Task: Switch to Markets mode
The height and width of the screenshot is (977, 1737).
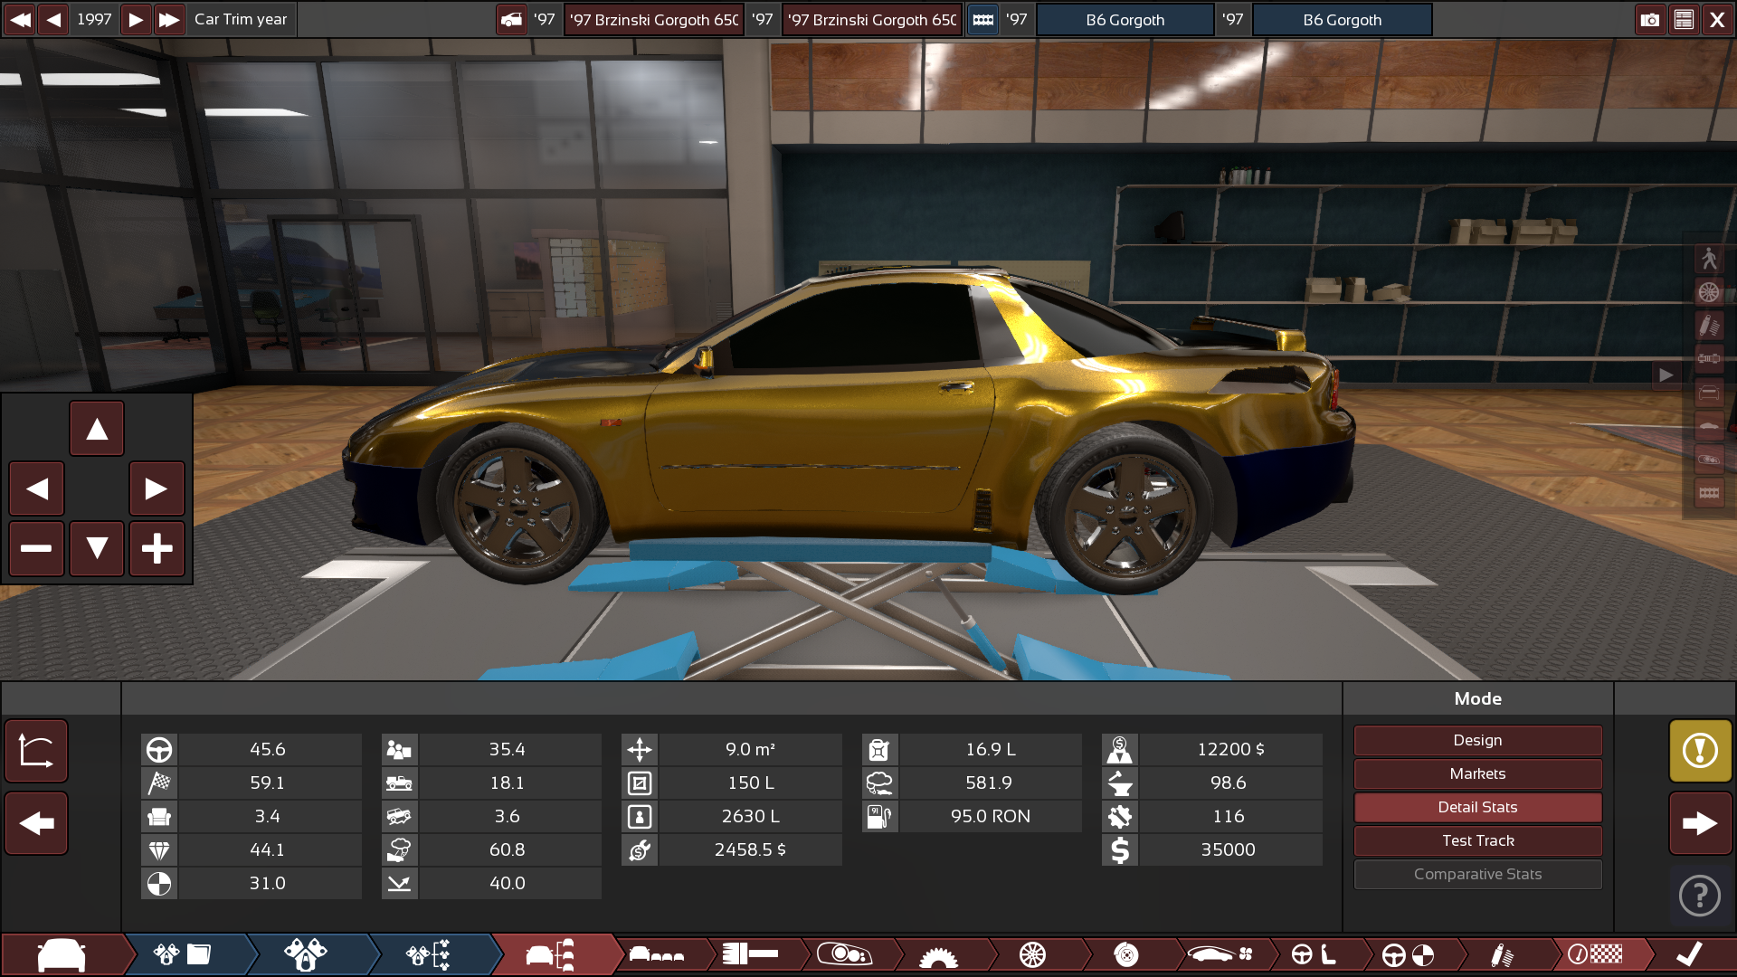Action: 1477,773
